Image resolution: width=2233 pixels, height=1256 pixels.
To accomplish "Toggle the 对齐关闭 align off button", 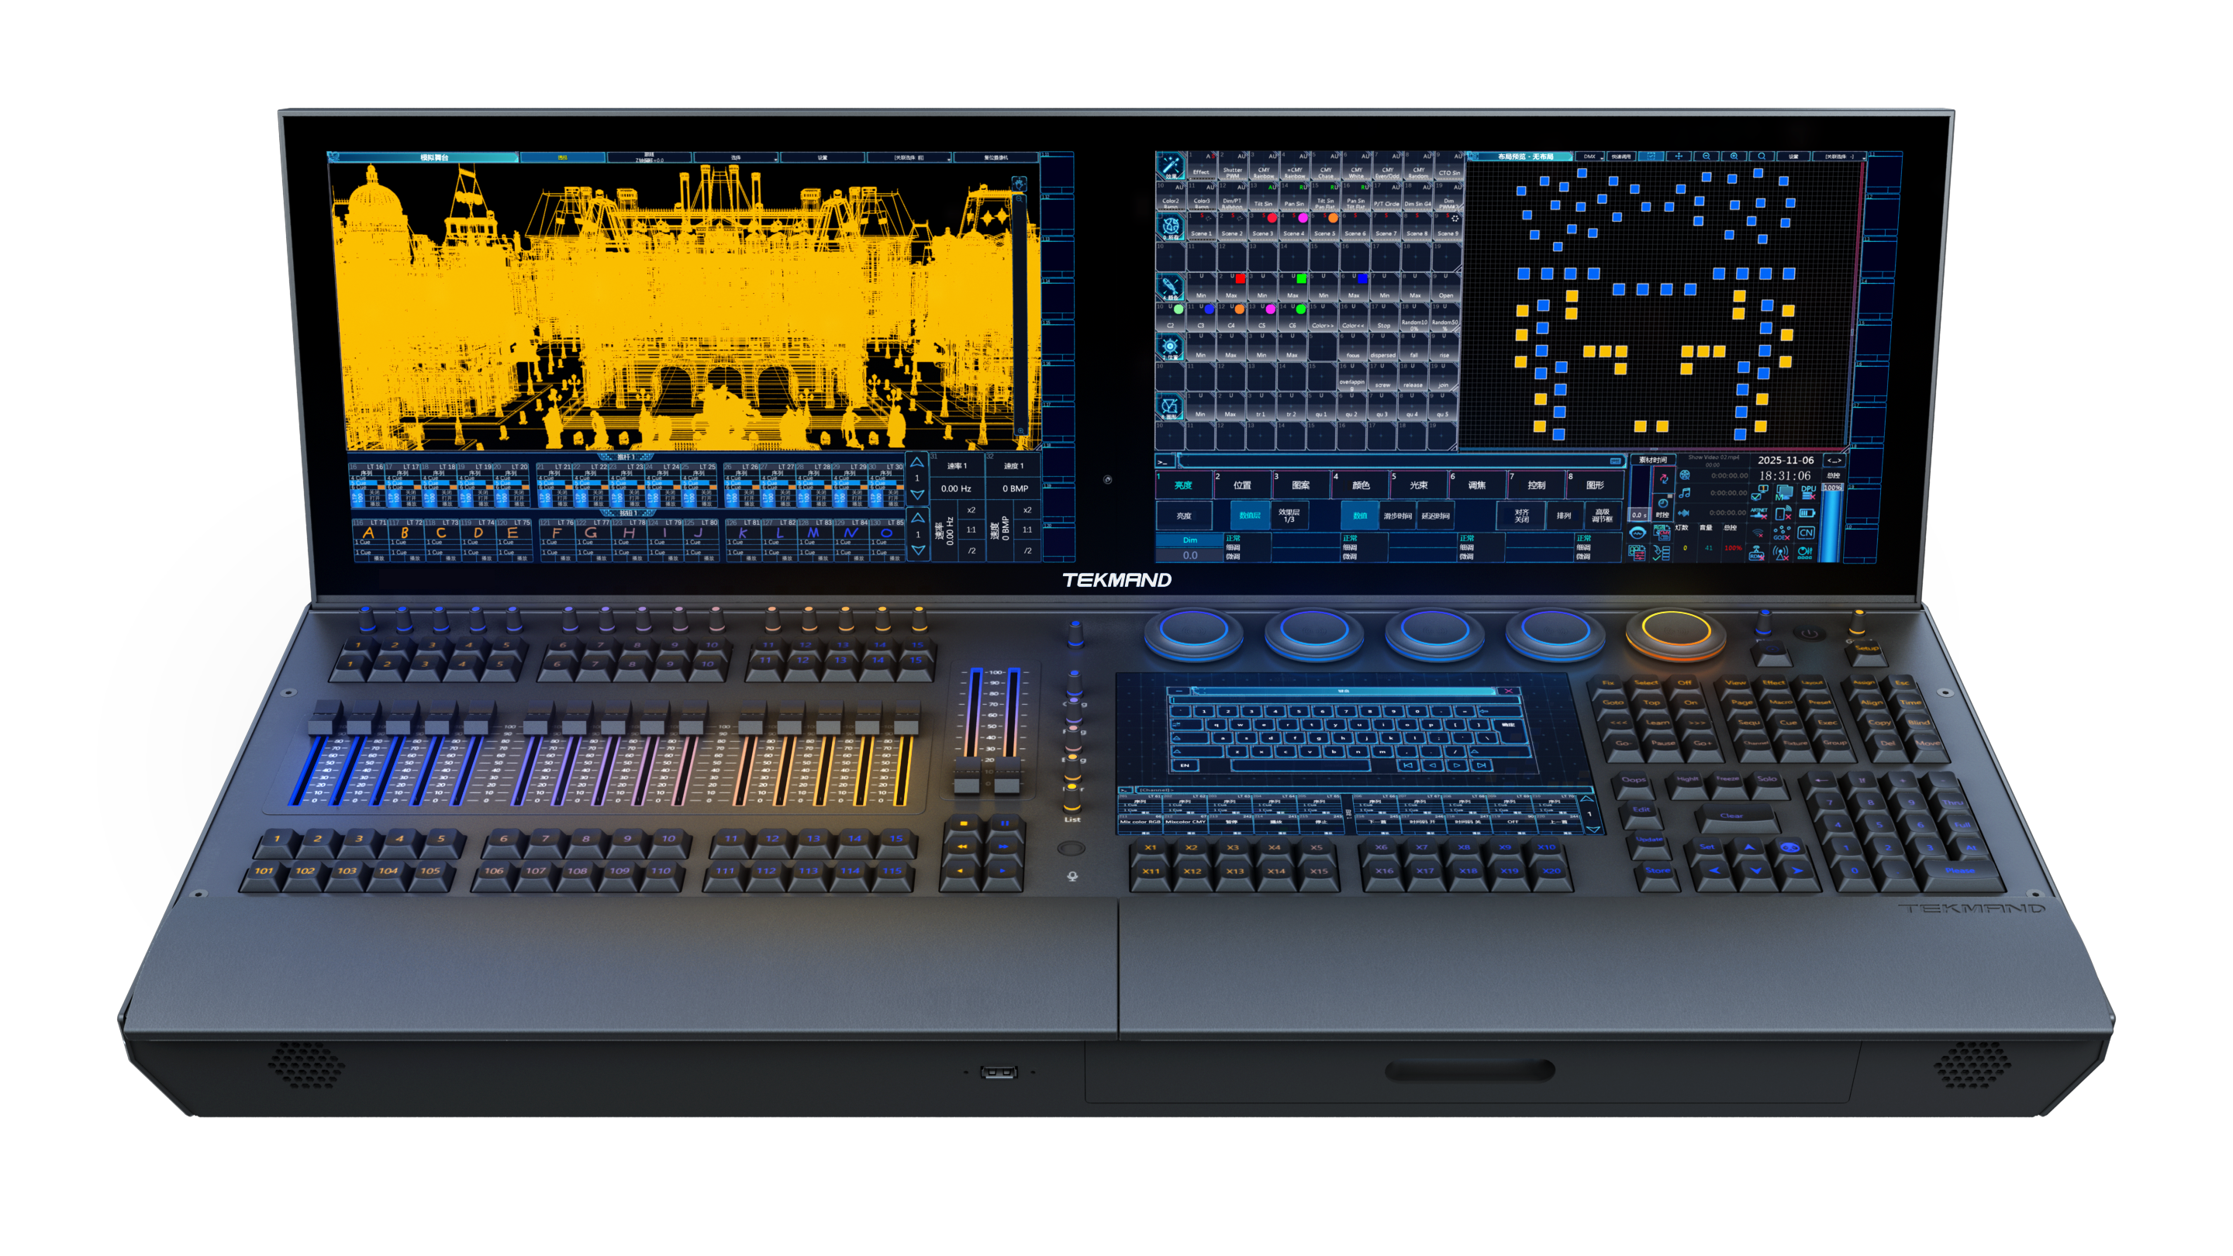I will [1521, 516].
